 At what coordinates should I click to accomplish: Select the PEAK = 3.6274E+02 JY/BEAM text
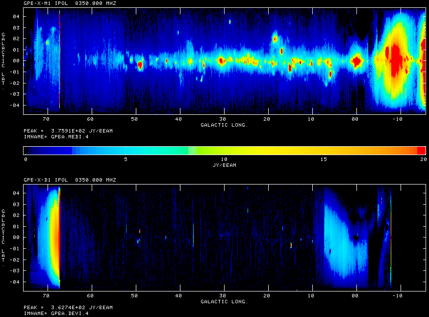68,307
